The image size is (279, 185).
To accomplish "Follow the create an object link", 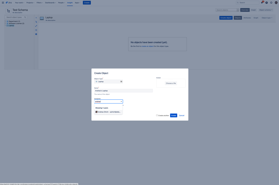I will click(x=147, y=46).
